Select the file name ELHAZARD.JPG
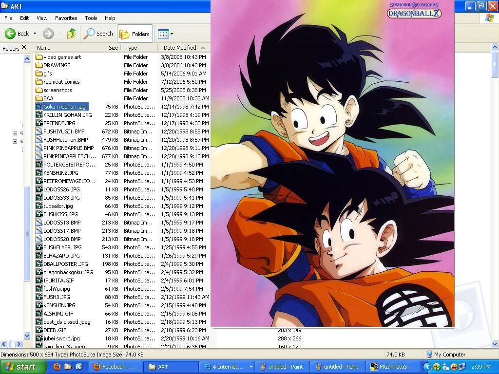499x374 pixels. pos(61,255)
